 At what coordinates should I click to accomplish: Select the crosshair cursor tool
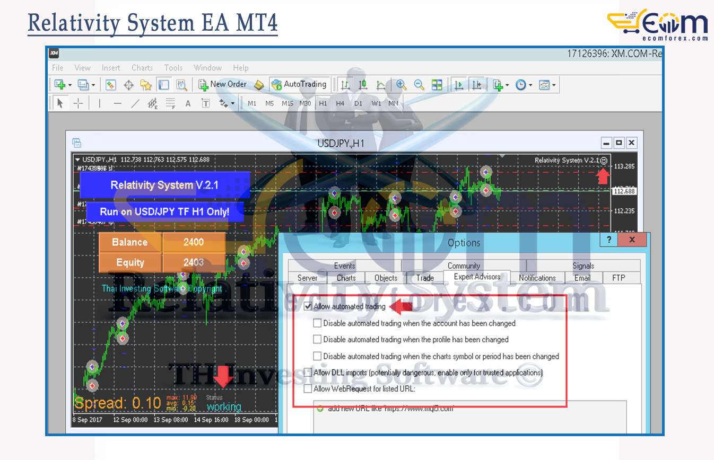pos(78,103)
